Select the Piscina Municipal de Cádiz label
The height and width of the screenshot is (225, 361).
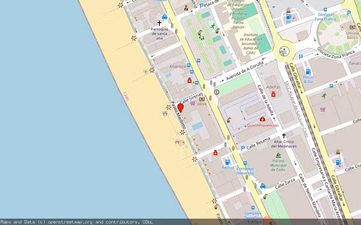point(278,165)
